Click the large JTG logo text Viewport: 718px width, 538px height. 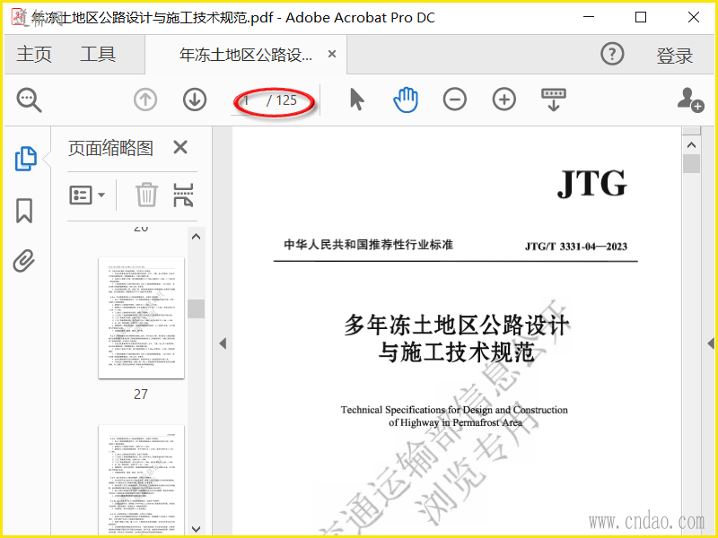[591, 184]
